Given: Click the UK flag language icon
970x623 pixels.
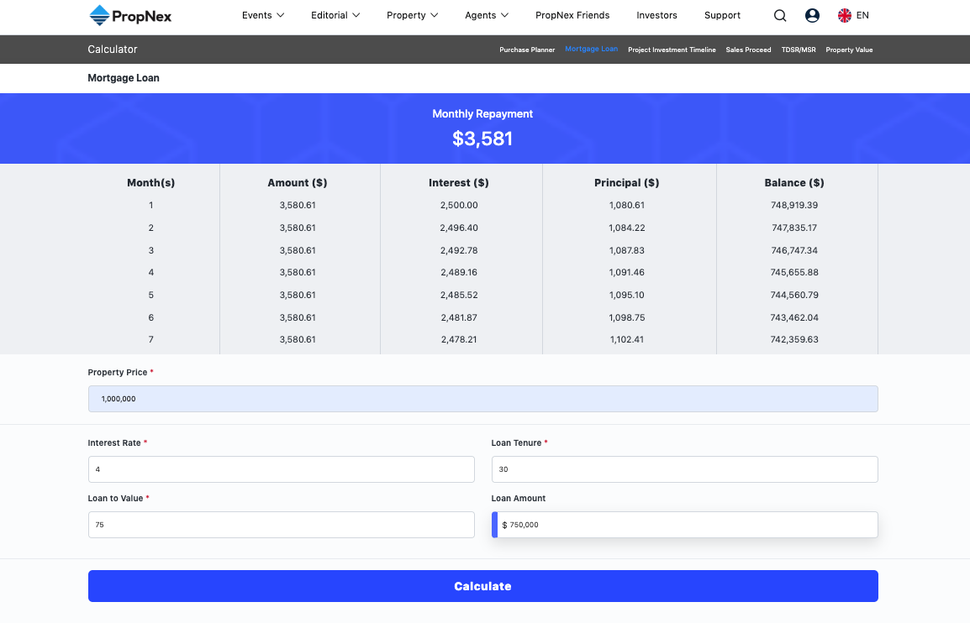Looking at the screenshot, I should click(x=845, y=15).
